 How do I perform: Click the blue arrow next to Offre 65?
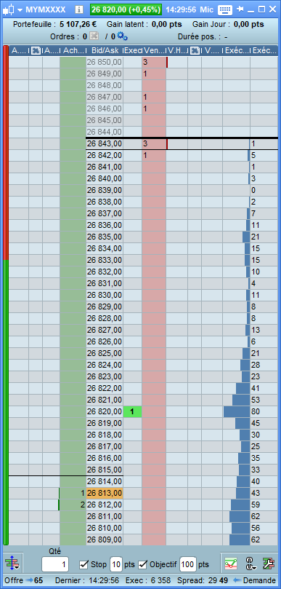click(x=30, y=580)
